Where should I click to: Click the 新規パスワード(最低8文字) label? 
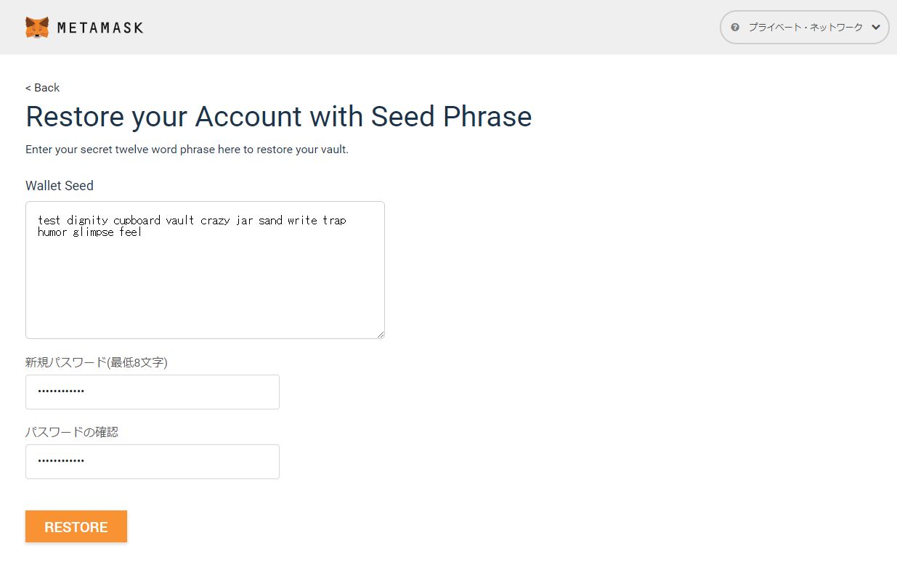(97, 362)
